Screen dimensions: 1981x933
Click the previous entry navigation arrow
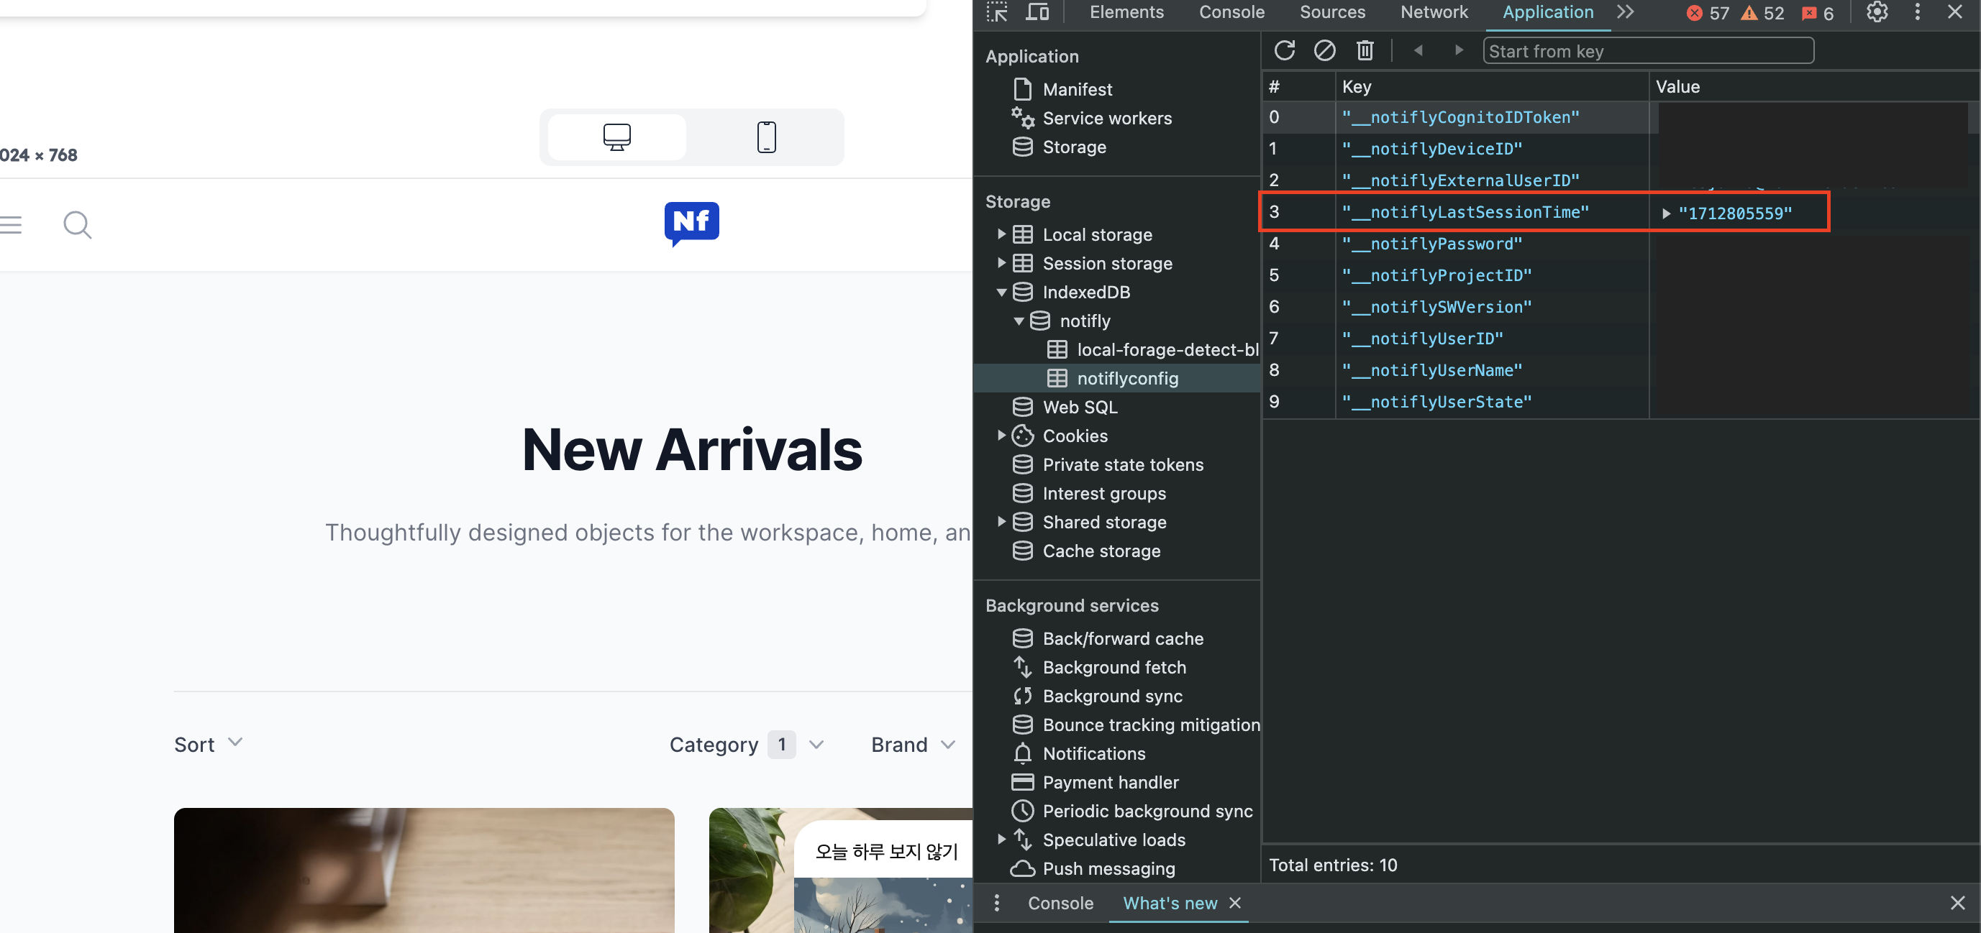coord(1418,50)
